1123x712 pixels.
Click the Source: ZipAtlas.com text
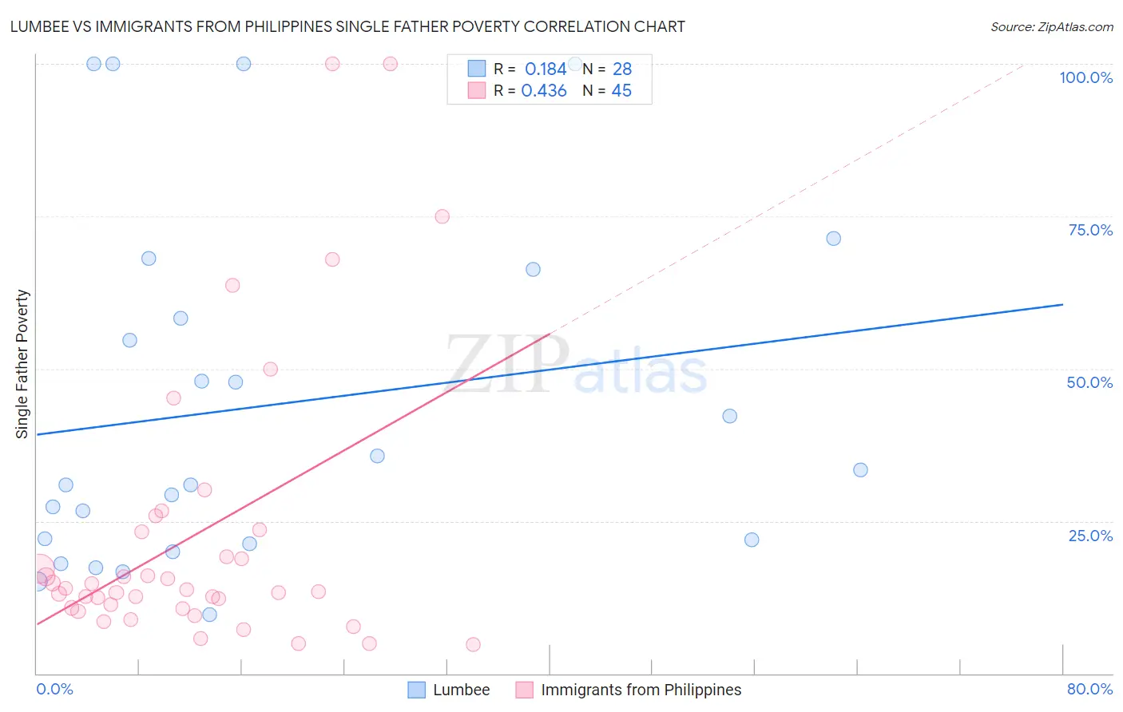click(x=1052, y=26)
